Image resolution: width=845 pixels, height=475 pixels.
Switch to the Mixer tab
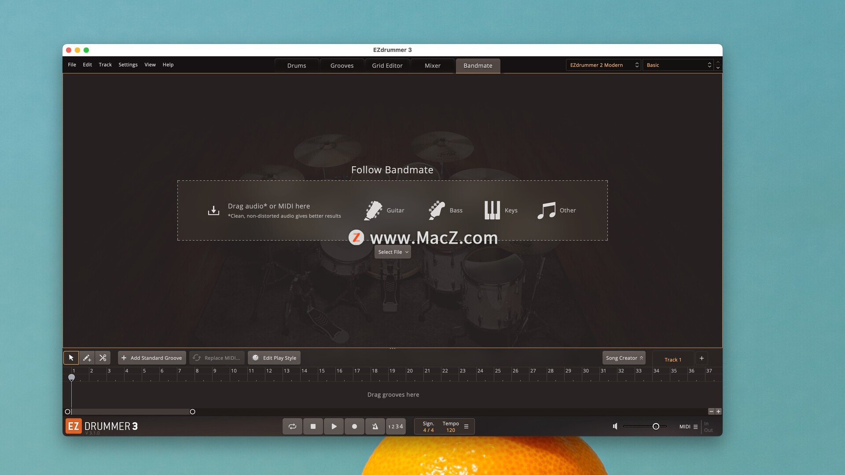pos(433,66)
